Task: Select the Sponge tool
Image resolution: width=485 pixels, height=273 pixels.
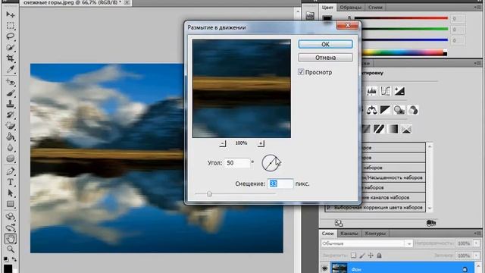Action: (x=10, y=158)
